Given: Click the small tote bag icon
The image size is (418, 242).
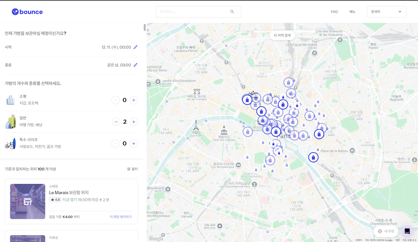Looking at the screenshot, I should coord(10,100).
